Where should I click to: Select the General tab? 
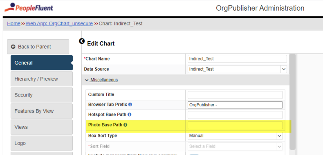pos(42,63)
